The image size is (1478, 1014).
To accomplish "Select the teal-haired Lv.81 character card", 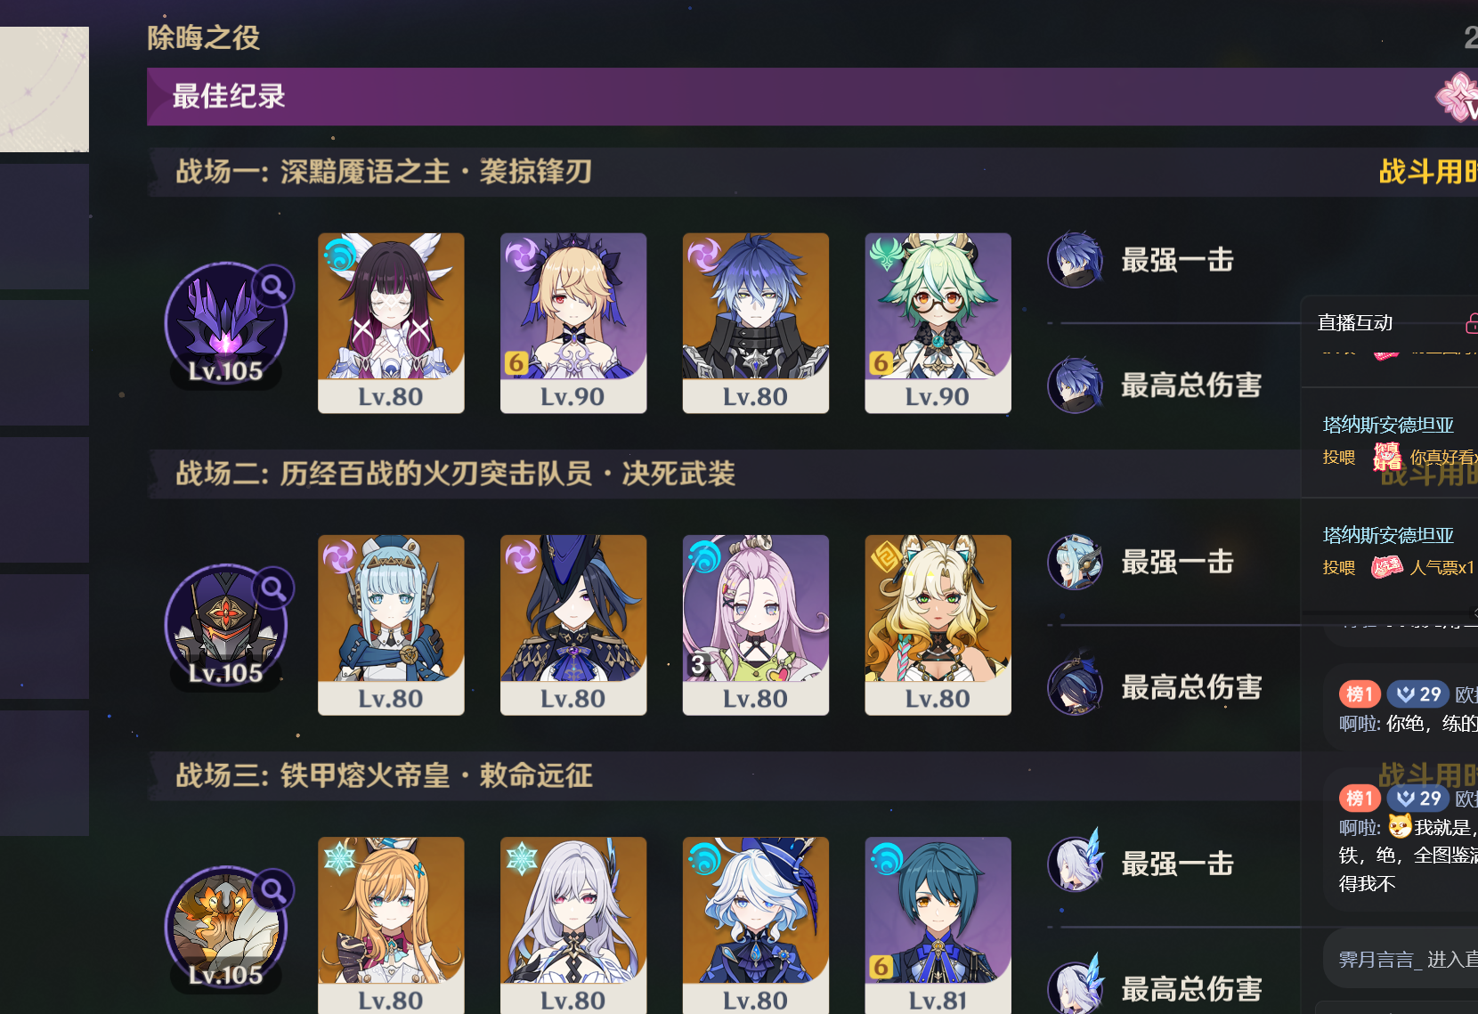I will click(938, 925).
